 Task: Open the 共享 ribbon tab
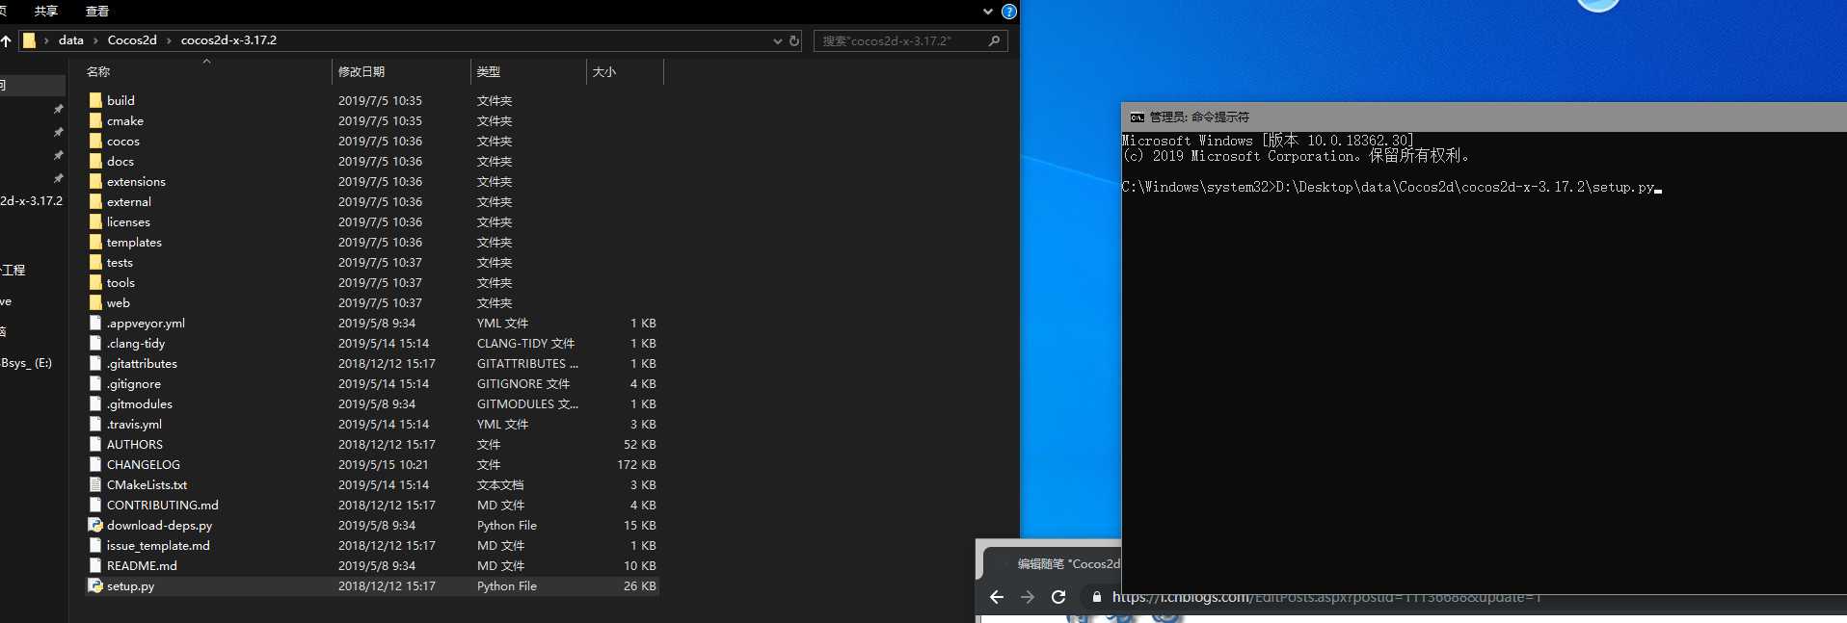click(x=46, y=12)
